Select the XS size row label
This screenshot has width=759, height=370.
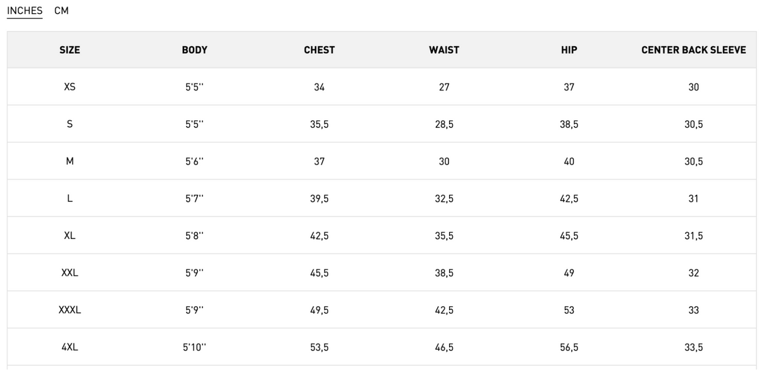pyautogui.click(x=70, y=87)
